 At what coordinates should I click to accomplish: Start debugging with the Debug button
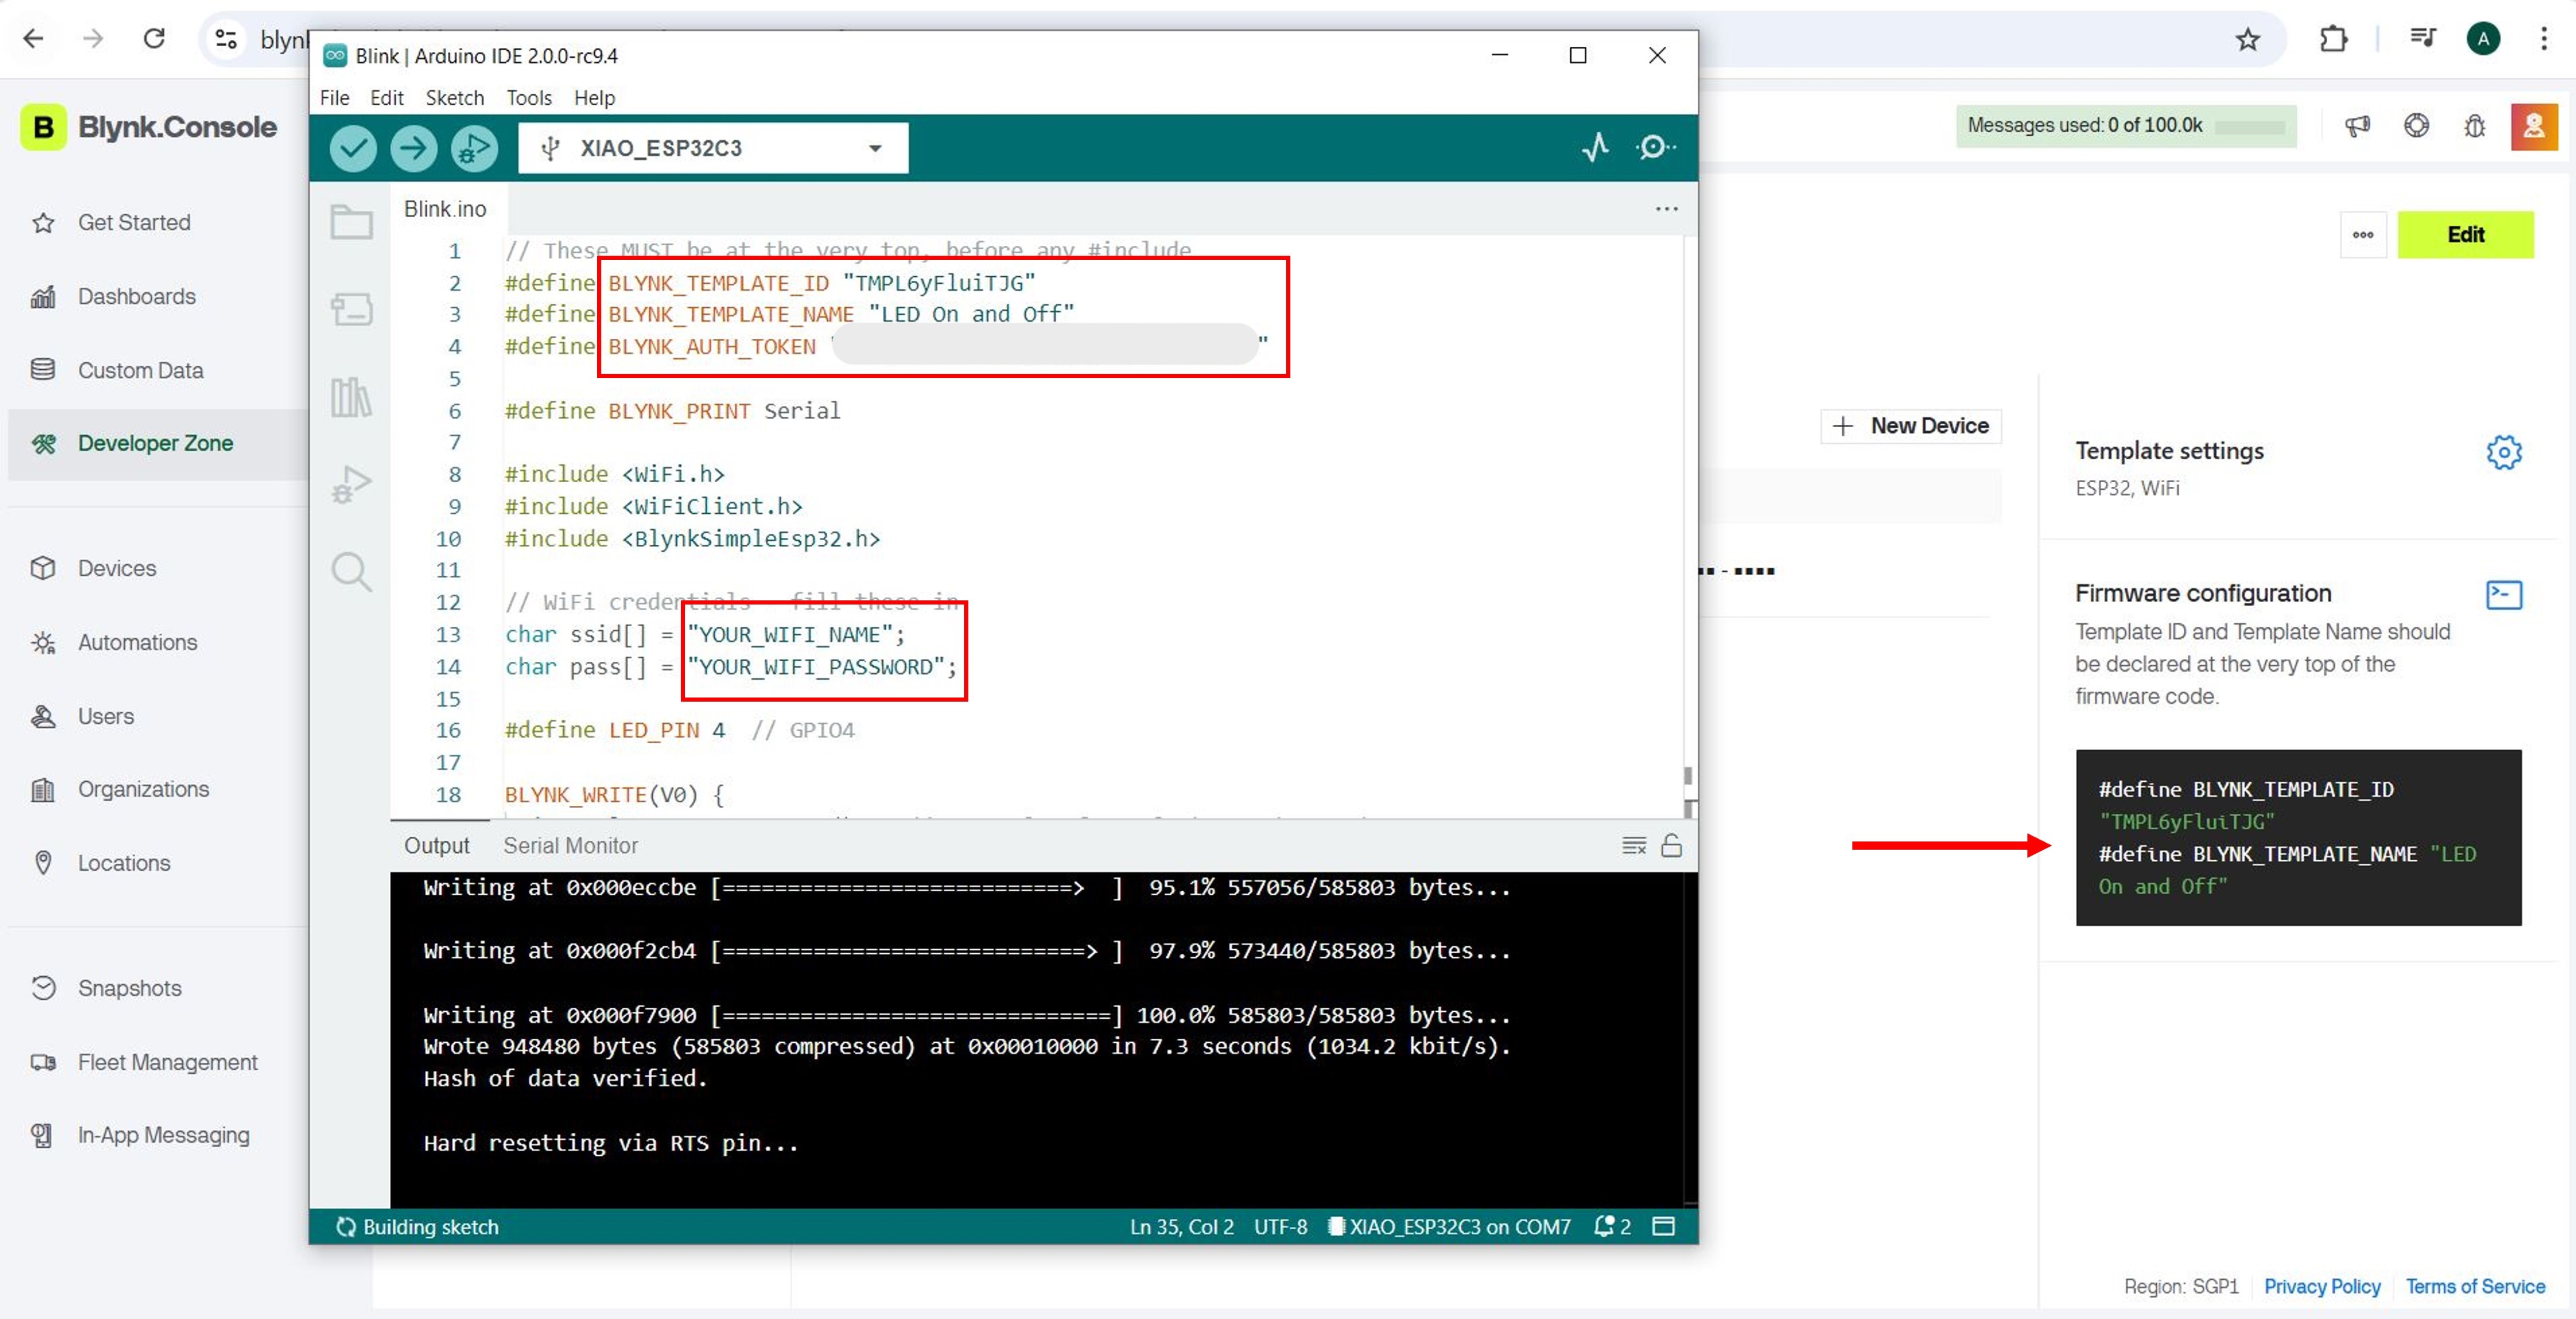coord(474,148)
